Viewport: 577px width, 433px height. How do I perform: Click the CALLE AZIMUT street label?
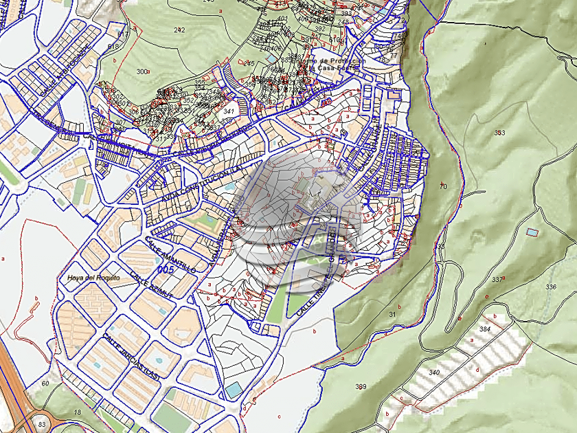[151, 285]
